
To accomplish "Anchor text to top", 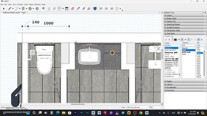I will click(x=189, y=40).
